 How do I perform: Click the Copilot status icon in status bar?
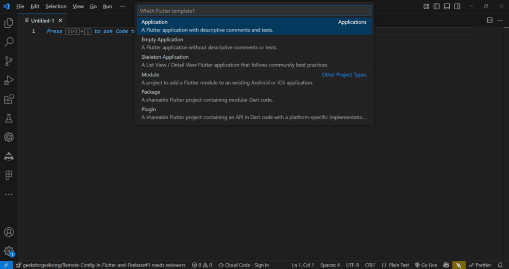pos(446,265)
